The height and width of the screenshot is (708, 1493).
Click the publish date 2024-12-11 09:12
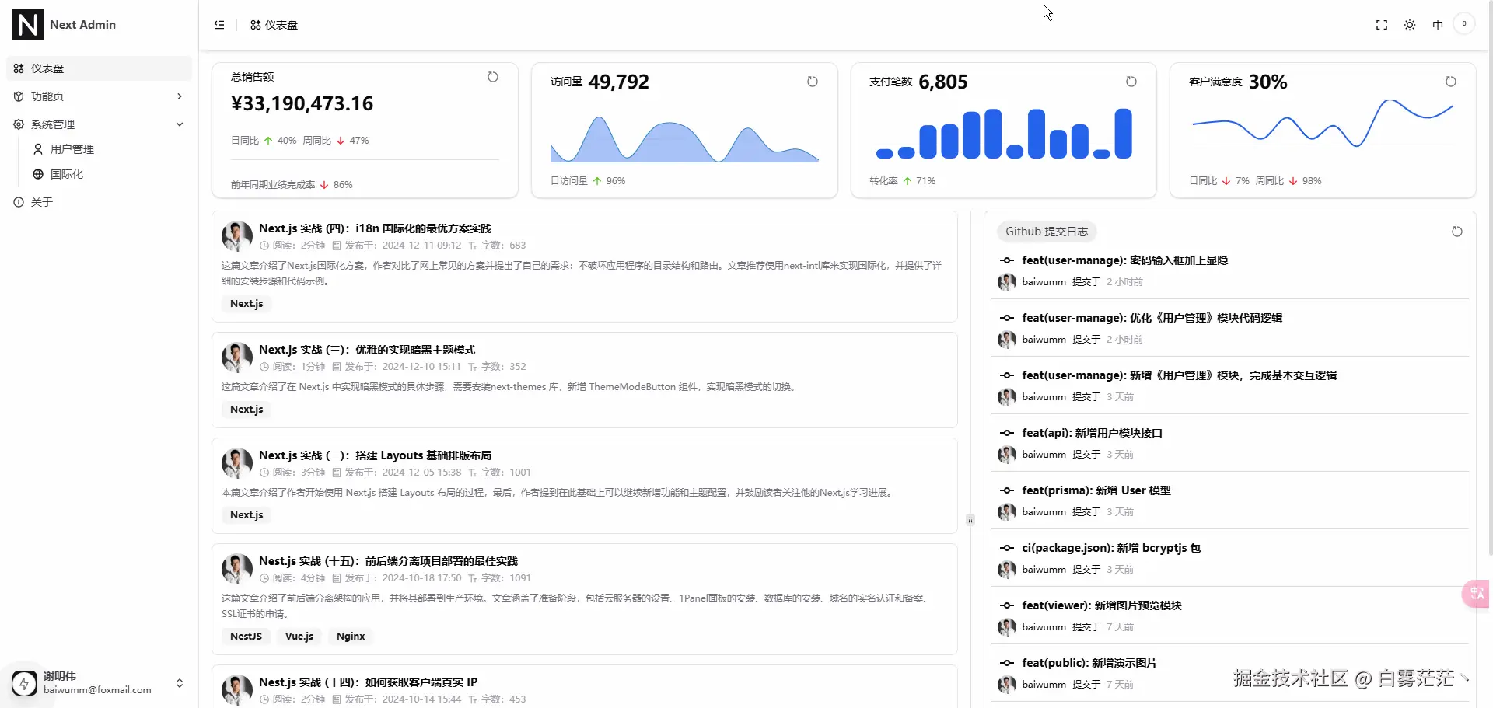tap(421, 246)
